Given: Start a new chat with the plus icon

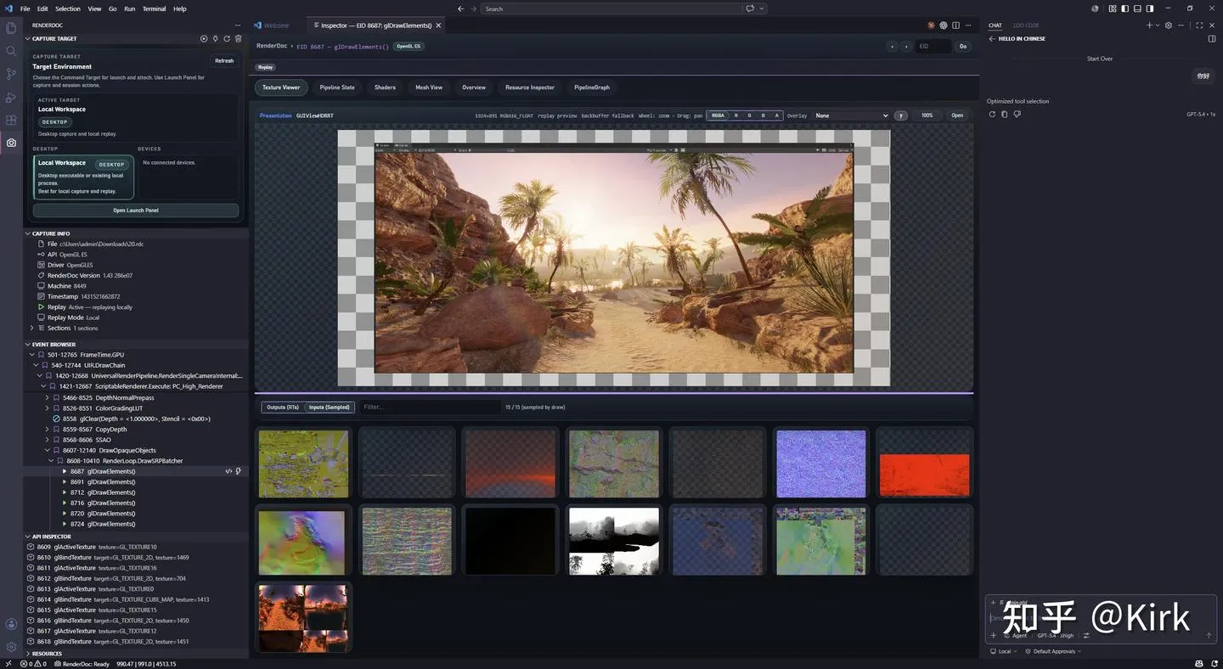Looking at the screenshot, I should pos(1149,25).
